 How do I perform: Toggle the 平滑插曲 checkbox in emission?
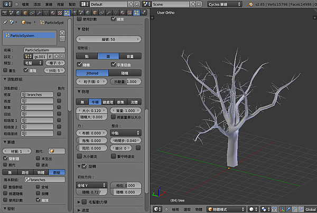[113, 64]
